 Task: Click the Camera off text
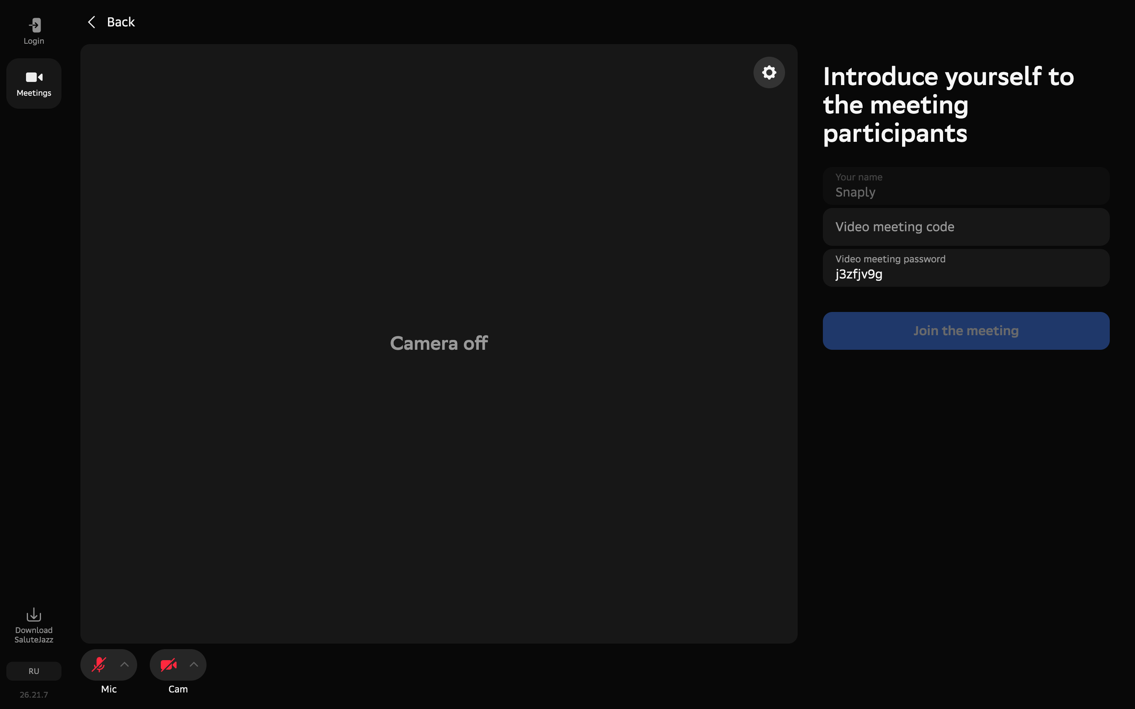click(439, 343)
